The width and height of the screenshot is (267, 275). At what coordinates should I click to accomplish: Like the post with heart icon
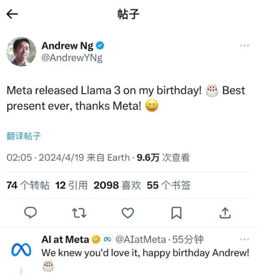pyautogui.click(x=128, y=213)
